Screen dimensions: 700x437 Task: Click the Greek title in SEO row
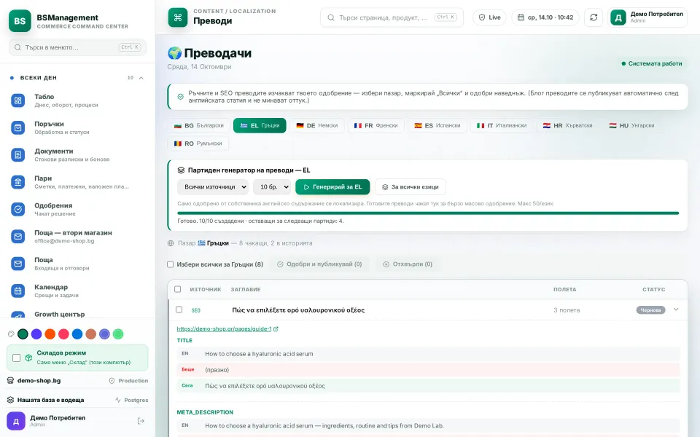pyautogui.click(x=298, y=310)
